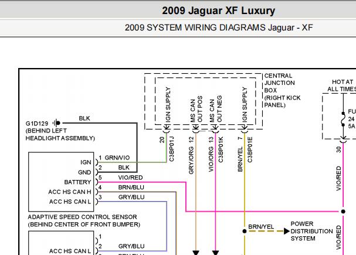
Task: Click '(BEHIND LEFT HEADLIGHT ASSEMBLY)' note
Action: pos(60,134)
